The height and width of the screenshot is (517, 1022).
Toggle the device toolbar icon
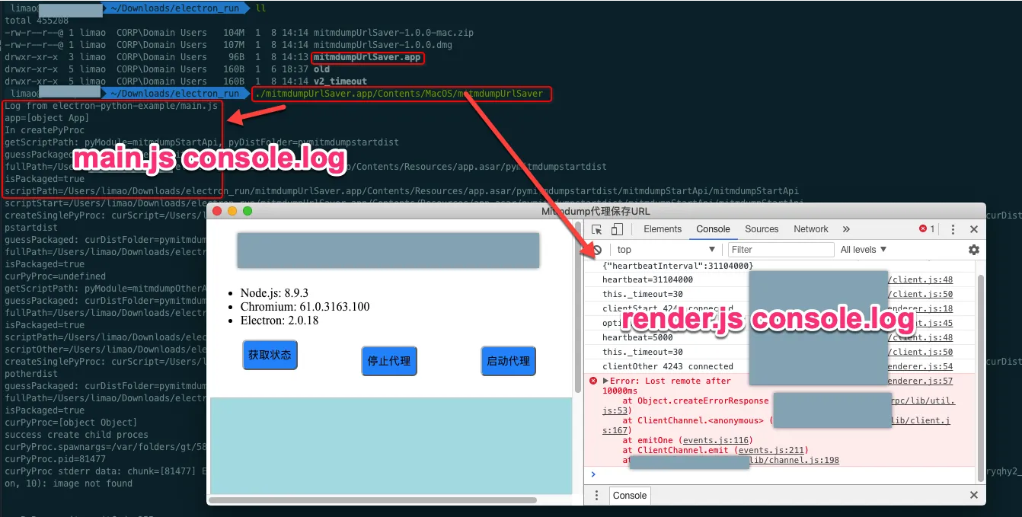click(x=617, y=228)
